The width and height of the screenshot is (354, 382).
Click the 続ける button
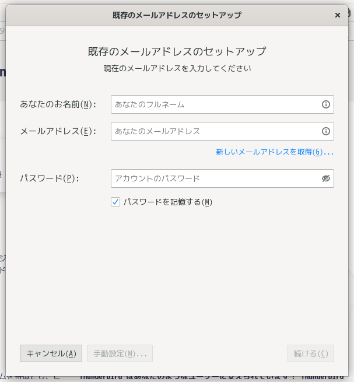pyautogui.click(x=311, y=353)
